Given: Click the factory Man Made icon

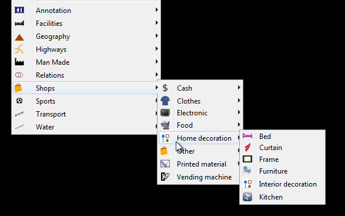Looking at the screenshot, I should tap(19, 62).
